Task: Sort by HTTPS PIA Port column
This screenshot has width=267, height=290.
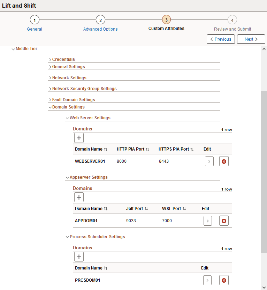Action: [192, 149]
